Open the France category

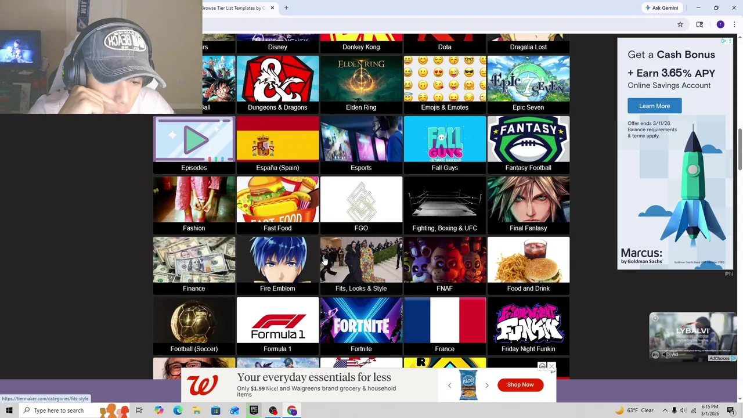445,326
